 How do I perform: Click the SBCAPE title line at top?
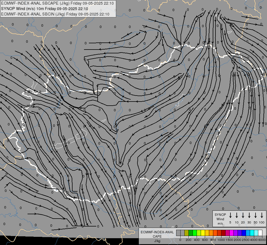(x=57, y=3)
